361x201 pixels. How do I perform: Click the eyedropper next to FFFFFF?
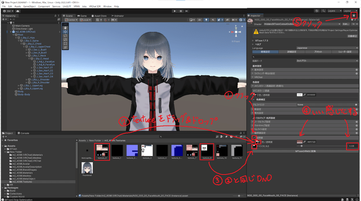[305, 95]
